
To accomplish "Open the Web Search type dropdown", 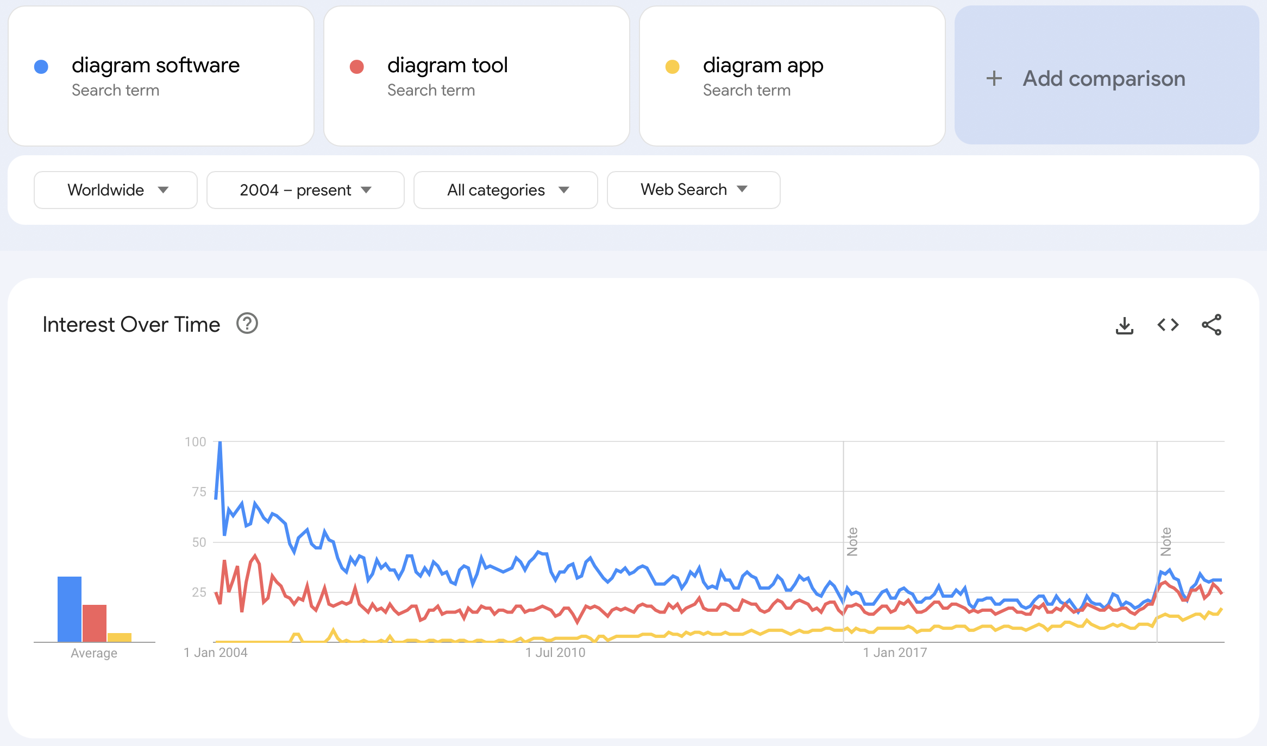I will [x=693, y=189].
